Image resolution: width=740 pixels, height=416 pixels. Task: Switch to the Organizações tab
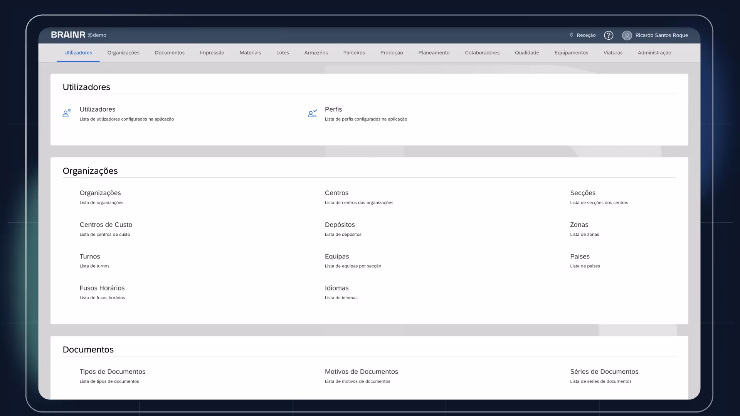pyautogui.click(x=123, y=53)
